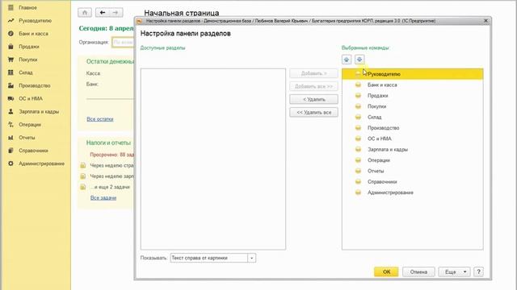Image resolution: width=517 pixels, height=290 pixels.
Task: Click the Показывать text field
Action: (209, 258)
